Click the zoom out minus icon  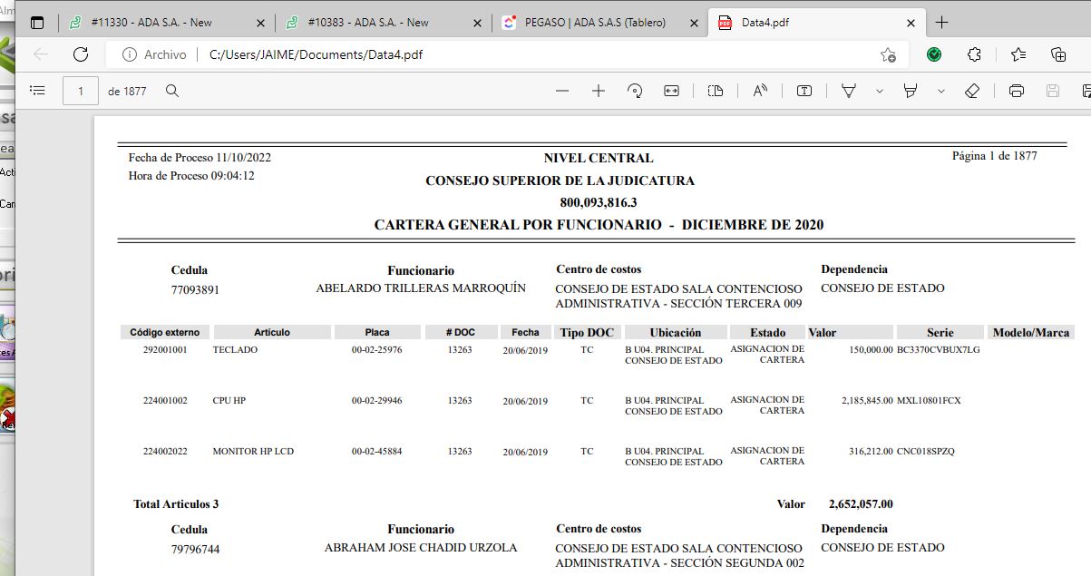point(562,91)
